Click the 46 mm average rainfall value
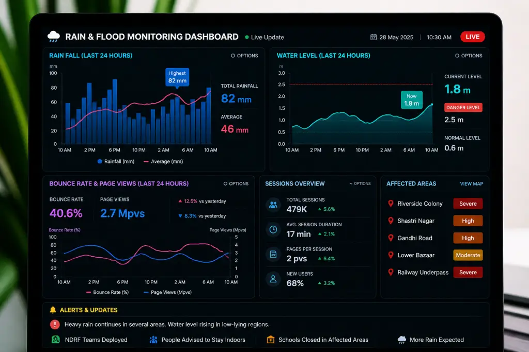The image size is (529, 352). point(235,129)
